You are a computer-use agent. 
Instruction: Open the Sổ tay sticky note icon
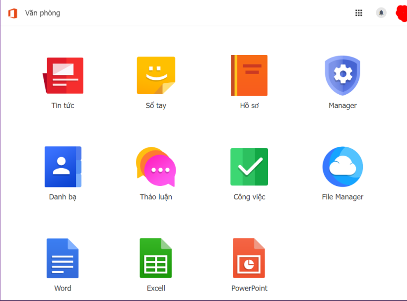point(156,75)
